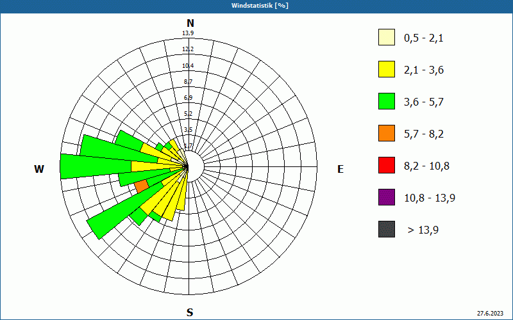513x320 pixels.
Task: Click the pale yellow 0,5 - 2,1 legend swatch
Action: click(387, 37)
